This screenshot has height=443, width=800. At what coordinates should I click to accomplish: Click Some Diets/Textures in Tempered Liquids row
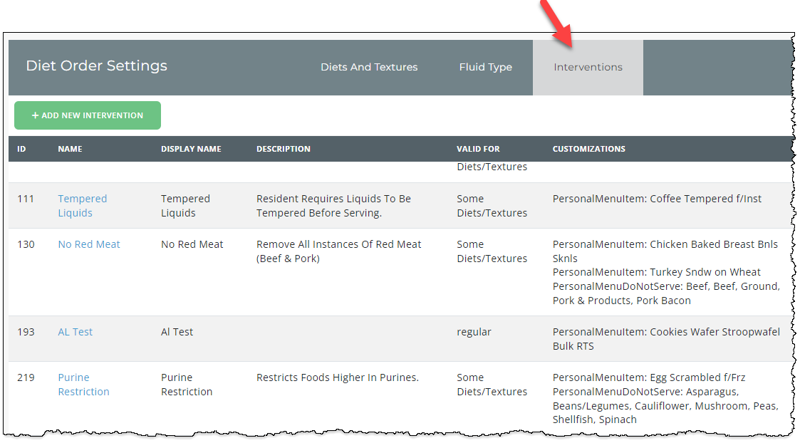pyautogui.click(x=492, y=206)
